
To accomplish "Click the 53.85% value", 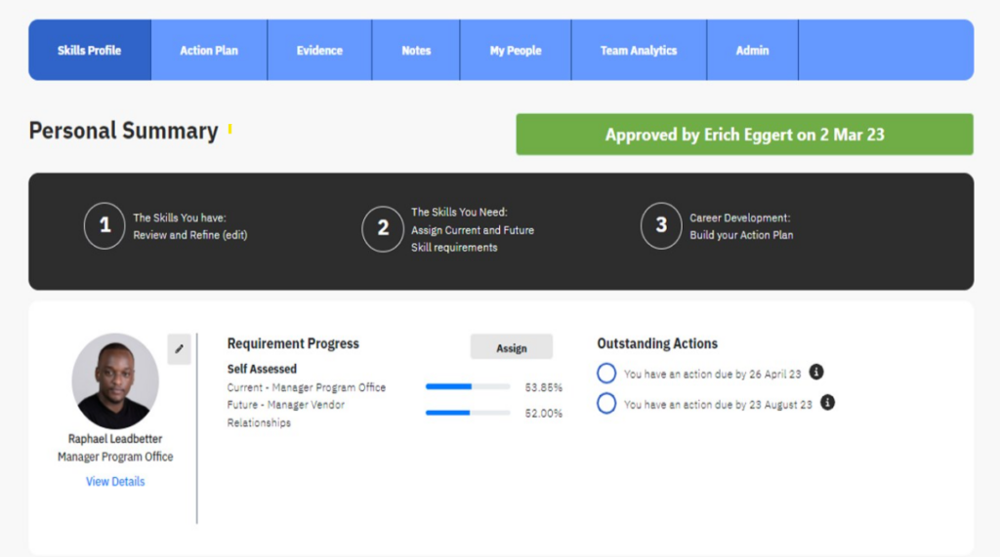I will 543,387.
